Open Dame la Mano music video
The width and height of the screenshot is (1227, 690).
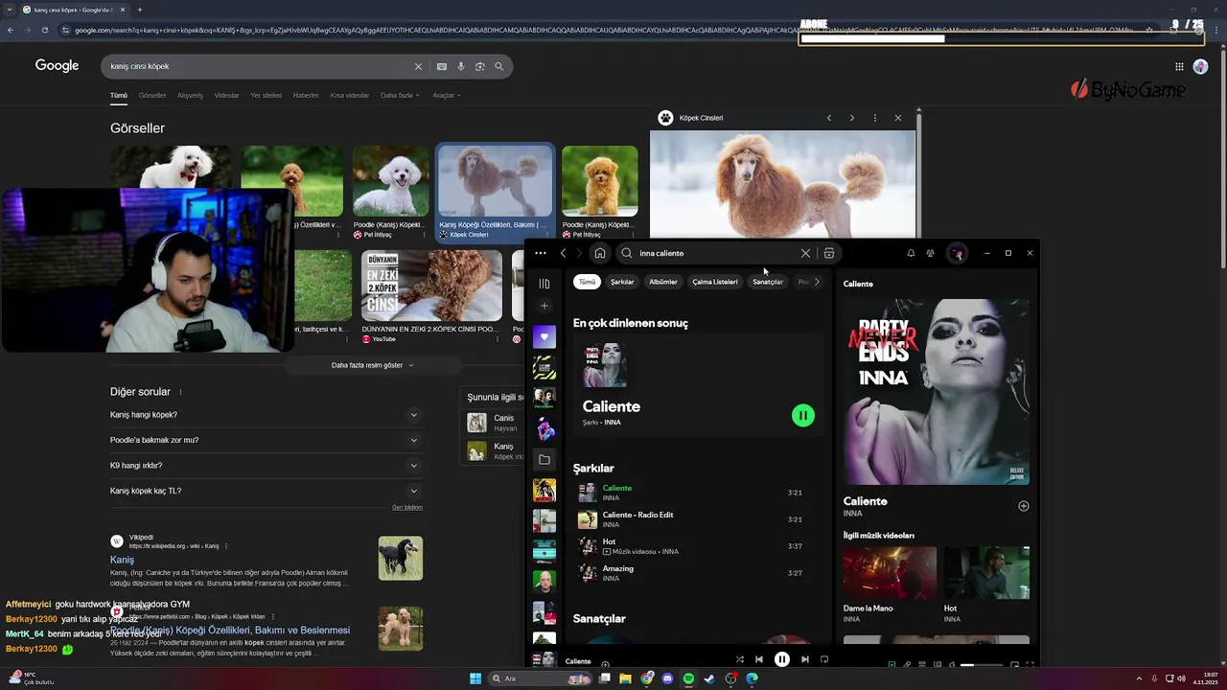pyautogui.click(x=890, y=585)
